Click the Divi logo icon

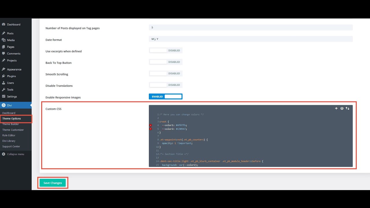3,105
